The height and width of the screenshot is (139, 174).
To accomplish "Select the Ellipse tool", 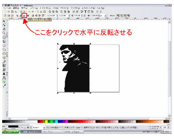I will pyautogui.click(x=4, y=45).
